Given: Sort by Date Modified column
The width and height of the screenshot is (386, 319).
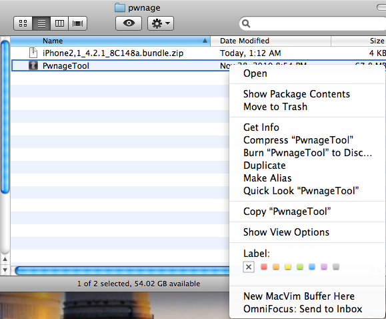Looking at the screenshot, I should click(x=271, y=41).
